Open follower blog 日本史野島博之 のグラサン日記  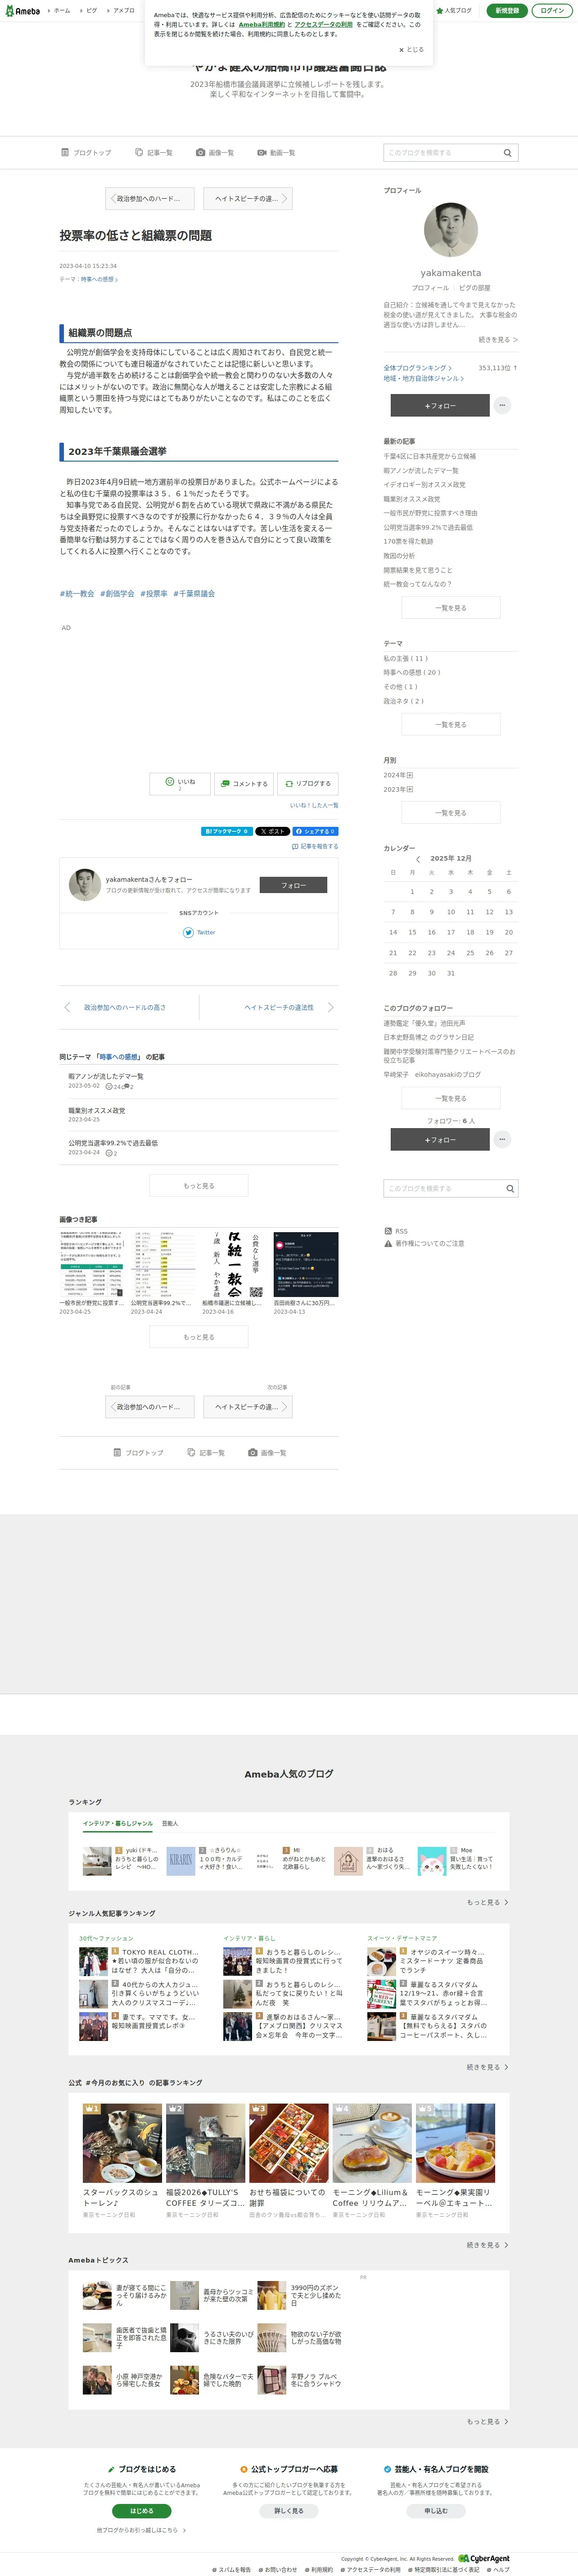coord(429,1037)
